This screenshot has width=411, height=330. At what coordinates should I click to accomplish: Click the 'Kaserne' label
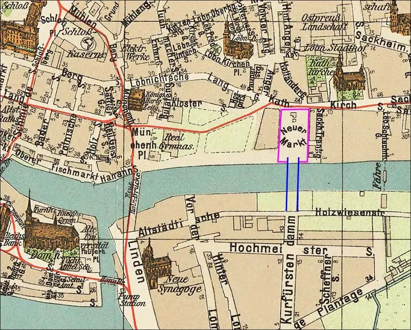[x=87, y=55]
